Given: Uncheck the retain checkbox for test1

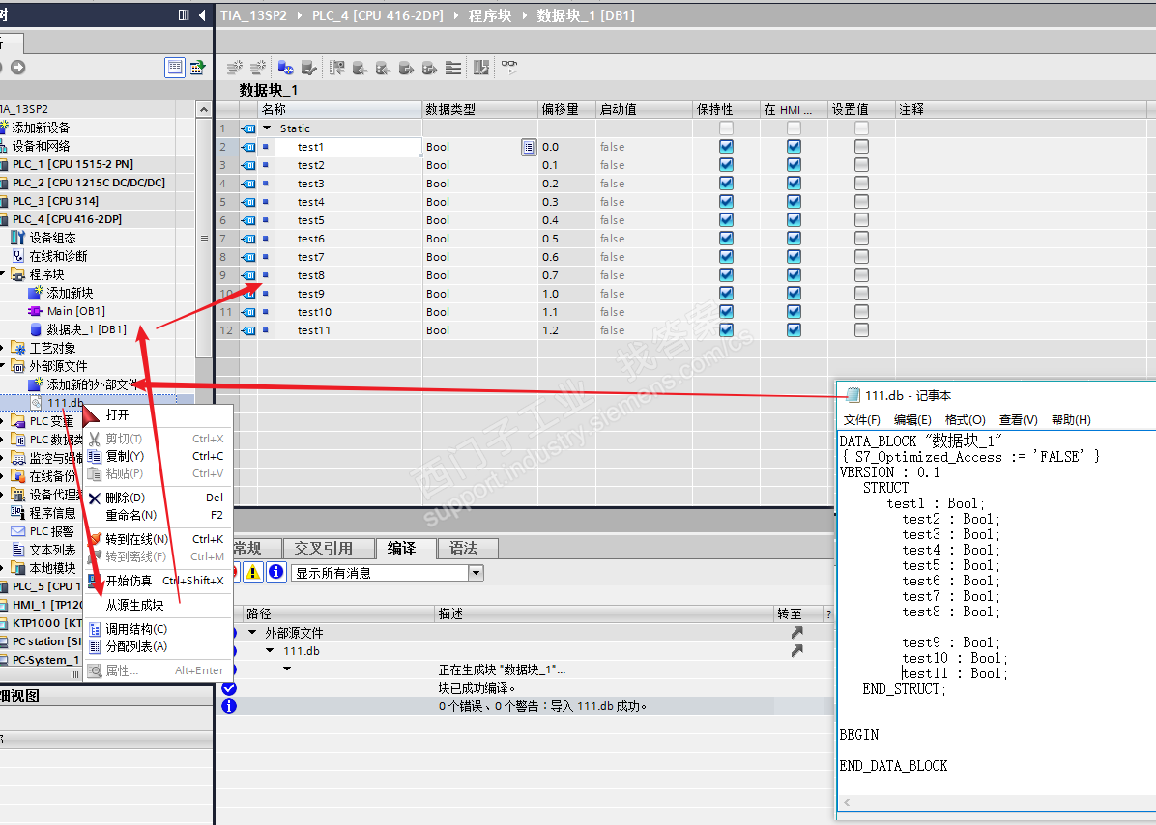Looking at the screenshot, I should 726,147.
